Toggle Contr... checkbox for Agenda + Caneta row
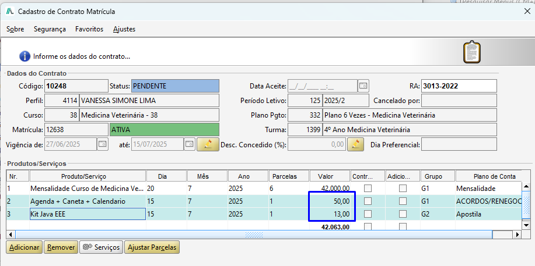Screen dimensions: 535x266 (x=368, y=201)
